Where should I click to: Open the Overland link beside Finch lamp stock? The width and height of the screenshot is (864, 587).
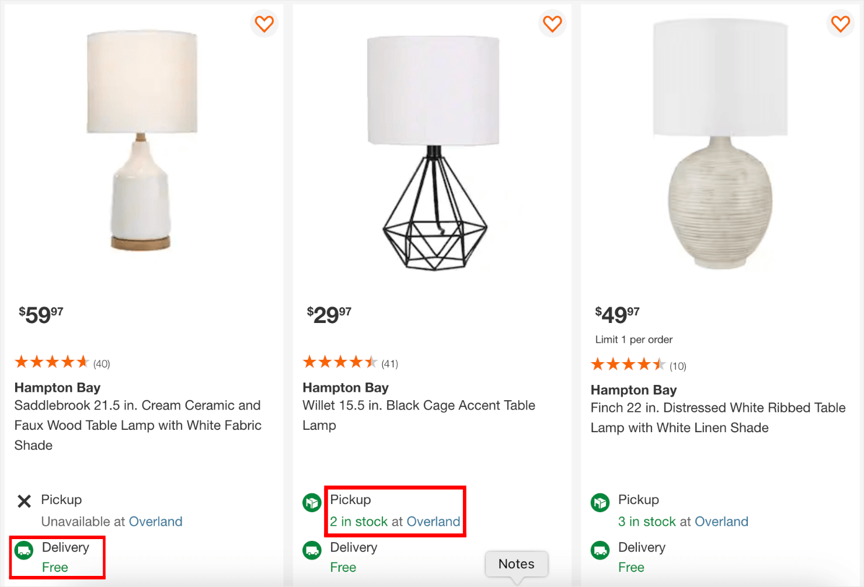click(722, 522)
